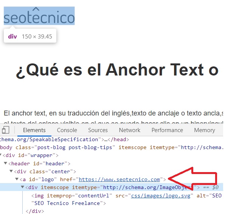
Task: Switch to the Elements tab
Action: click(x=34, y=130)
